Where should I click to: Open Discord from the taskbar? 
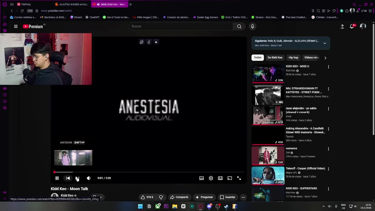click(209, 207)
